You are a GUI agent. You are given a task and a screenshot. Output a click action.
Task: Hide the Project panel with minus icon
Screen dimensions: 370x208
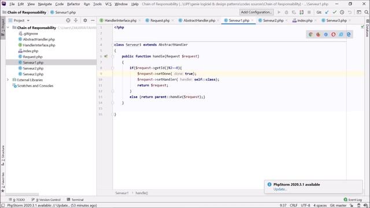coord(92,21)
